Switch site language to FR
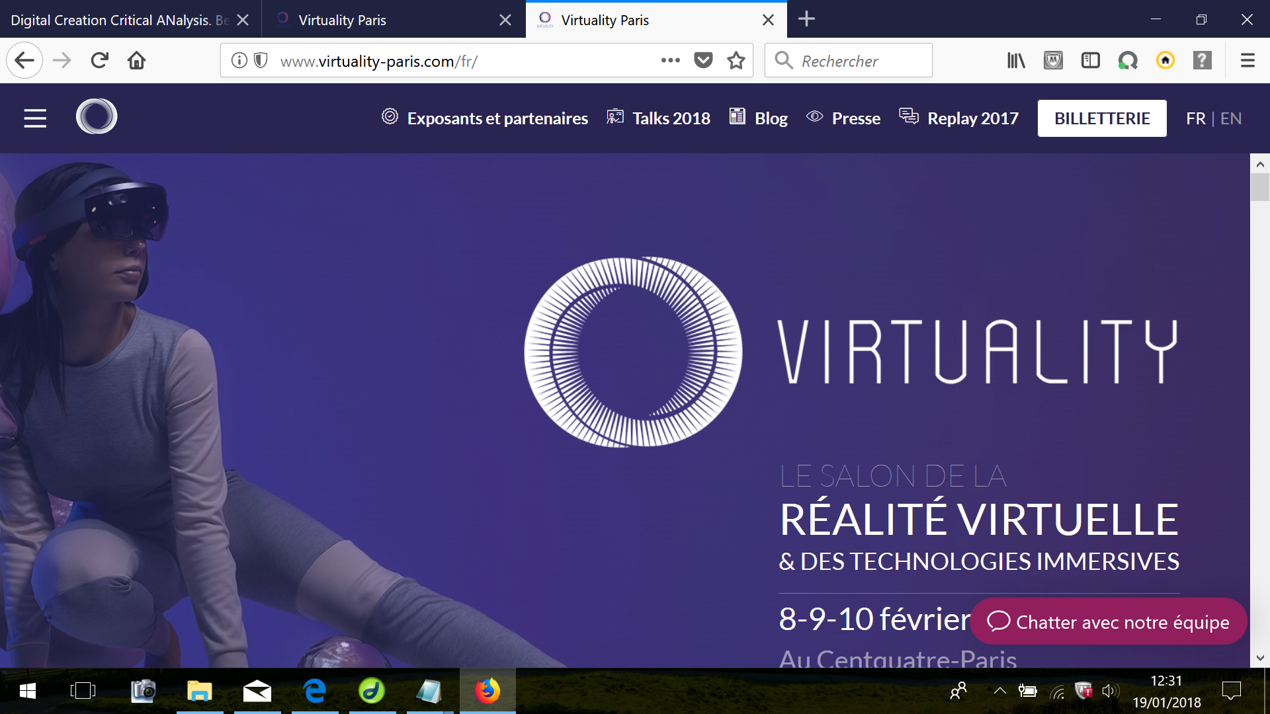Image resolution: width=1270 pixels, height=714 pixels. (1195, 118)
